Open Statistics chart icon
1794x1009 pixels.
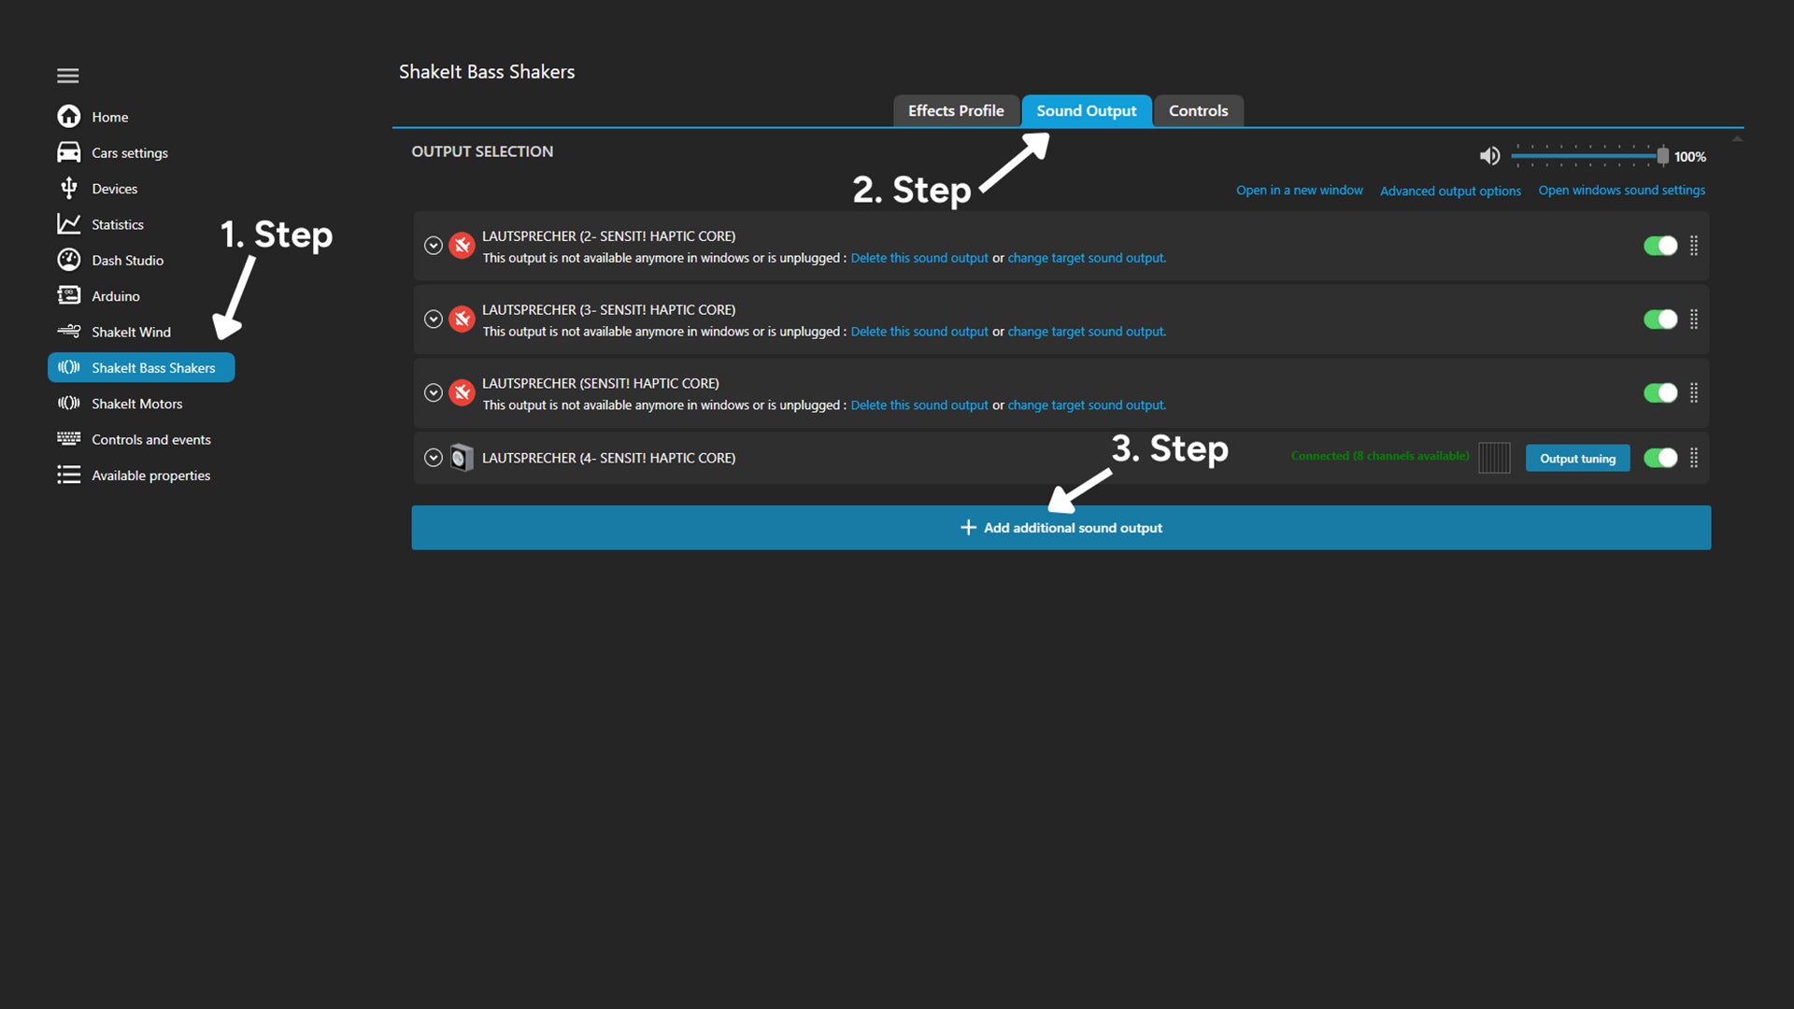tap(68, 224)
